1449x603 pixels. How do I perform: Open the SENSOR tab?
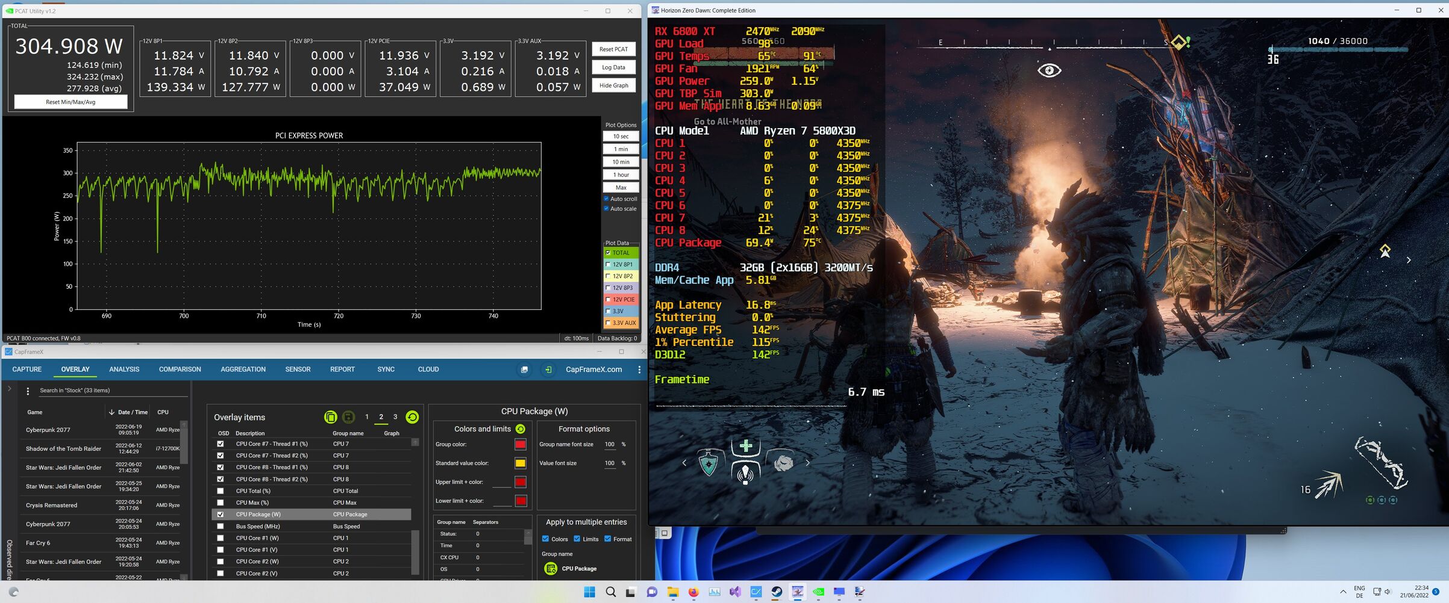coord(298,370)
